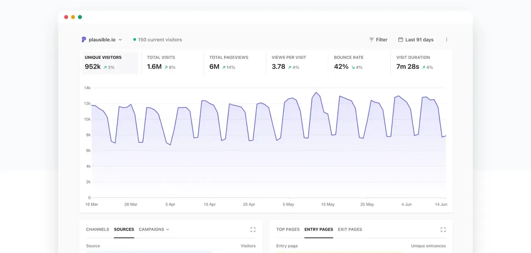
Task: Maximize the window with the green button
Action: coord(80,17)
